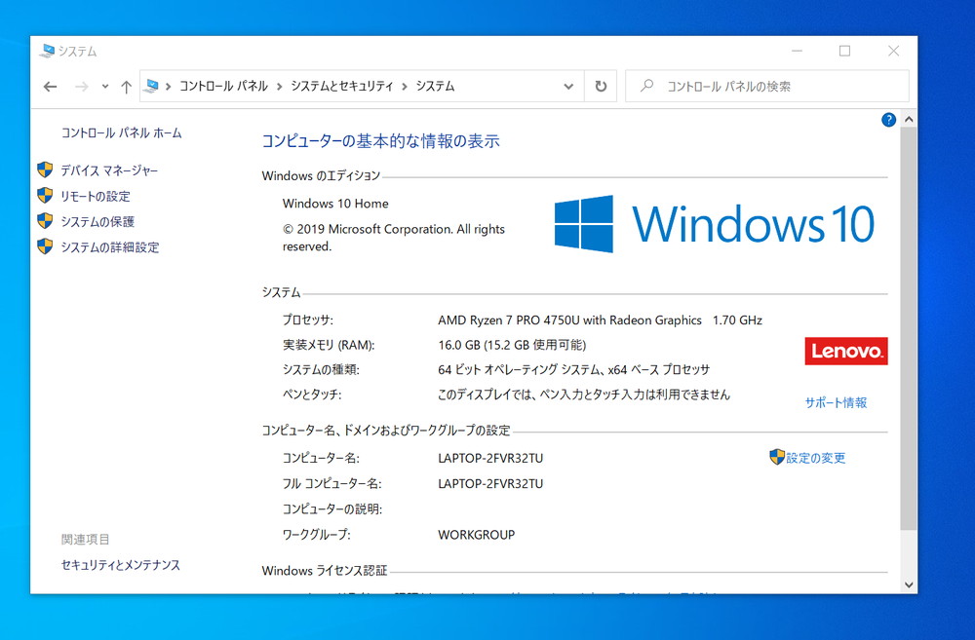This screenshot has width=975, height=640.
Task: Click the 関連項目 label
Action: click(x=85, y=540)
